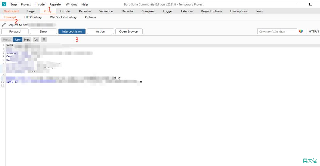Image resolution: width=320 pixels, height=166 pixels.
Task: Switch to Hex view
Action: [27, 39]
